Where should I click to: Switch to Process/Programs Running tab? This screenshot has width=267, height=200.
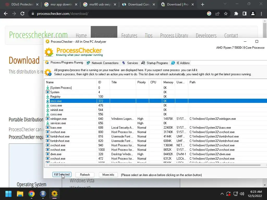[x=64, y=63]
